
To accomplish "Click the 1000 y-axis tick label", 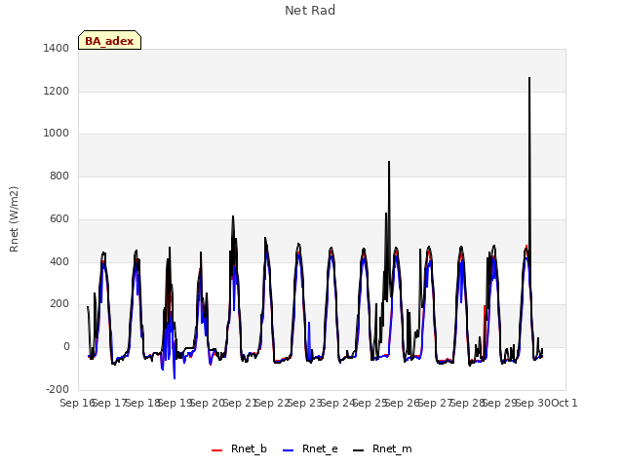I will pos(57,134).
